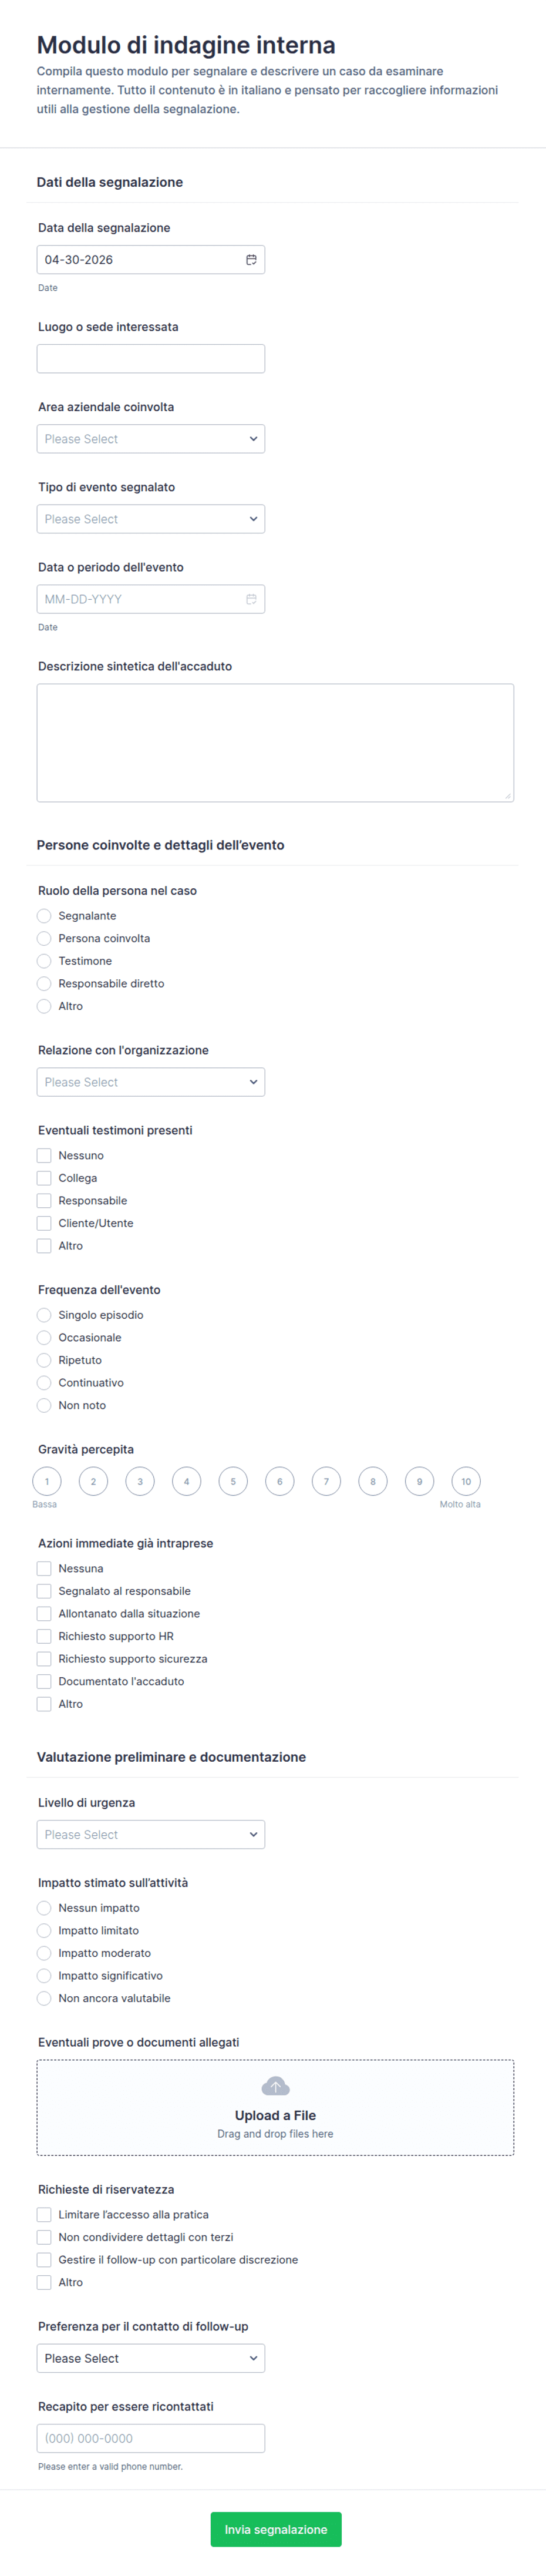Viewport: 546px width, 2576px height.
Task: Open follow-up contact preference dropdown
Action: coord(151,2358)
